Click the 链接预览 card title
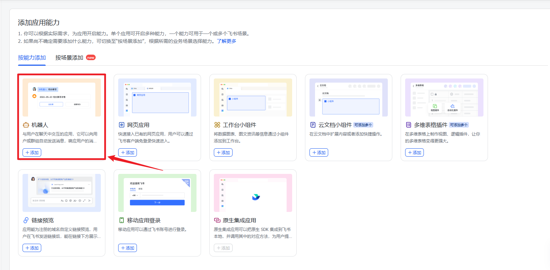The height and width of the screenshot is (270, 550). [43, 220]
